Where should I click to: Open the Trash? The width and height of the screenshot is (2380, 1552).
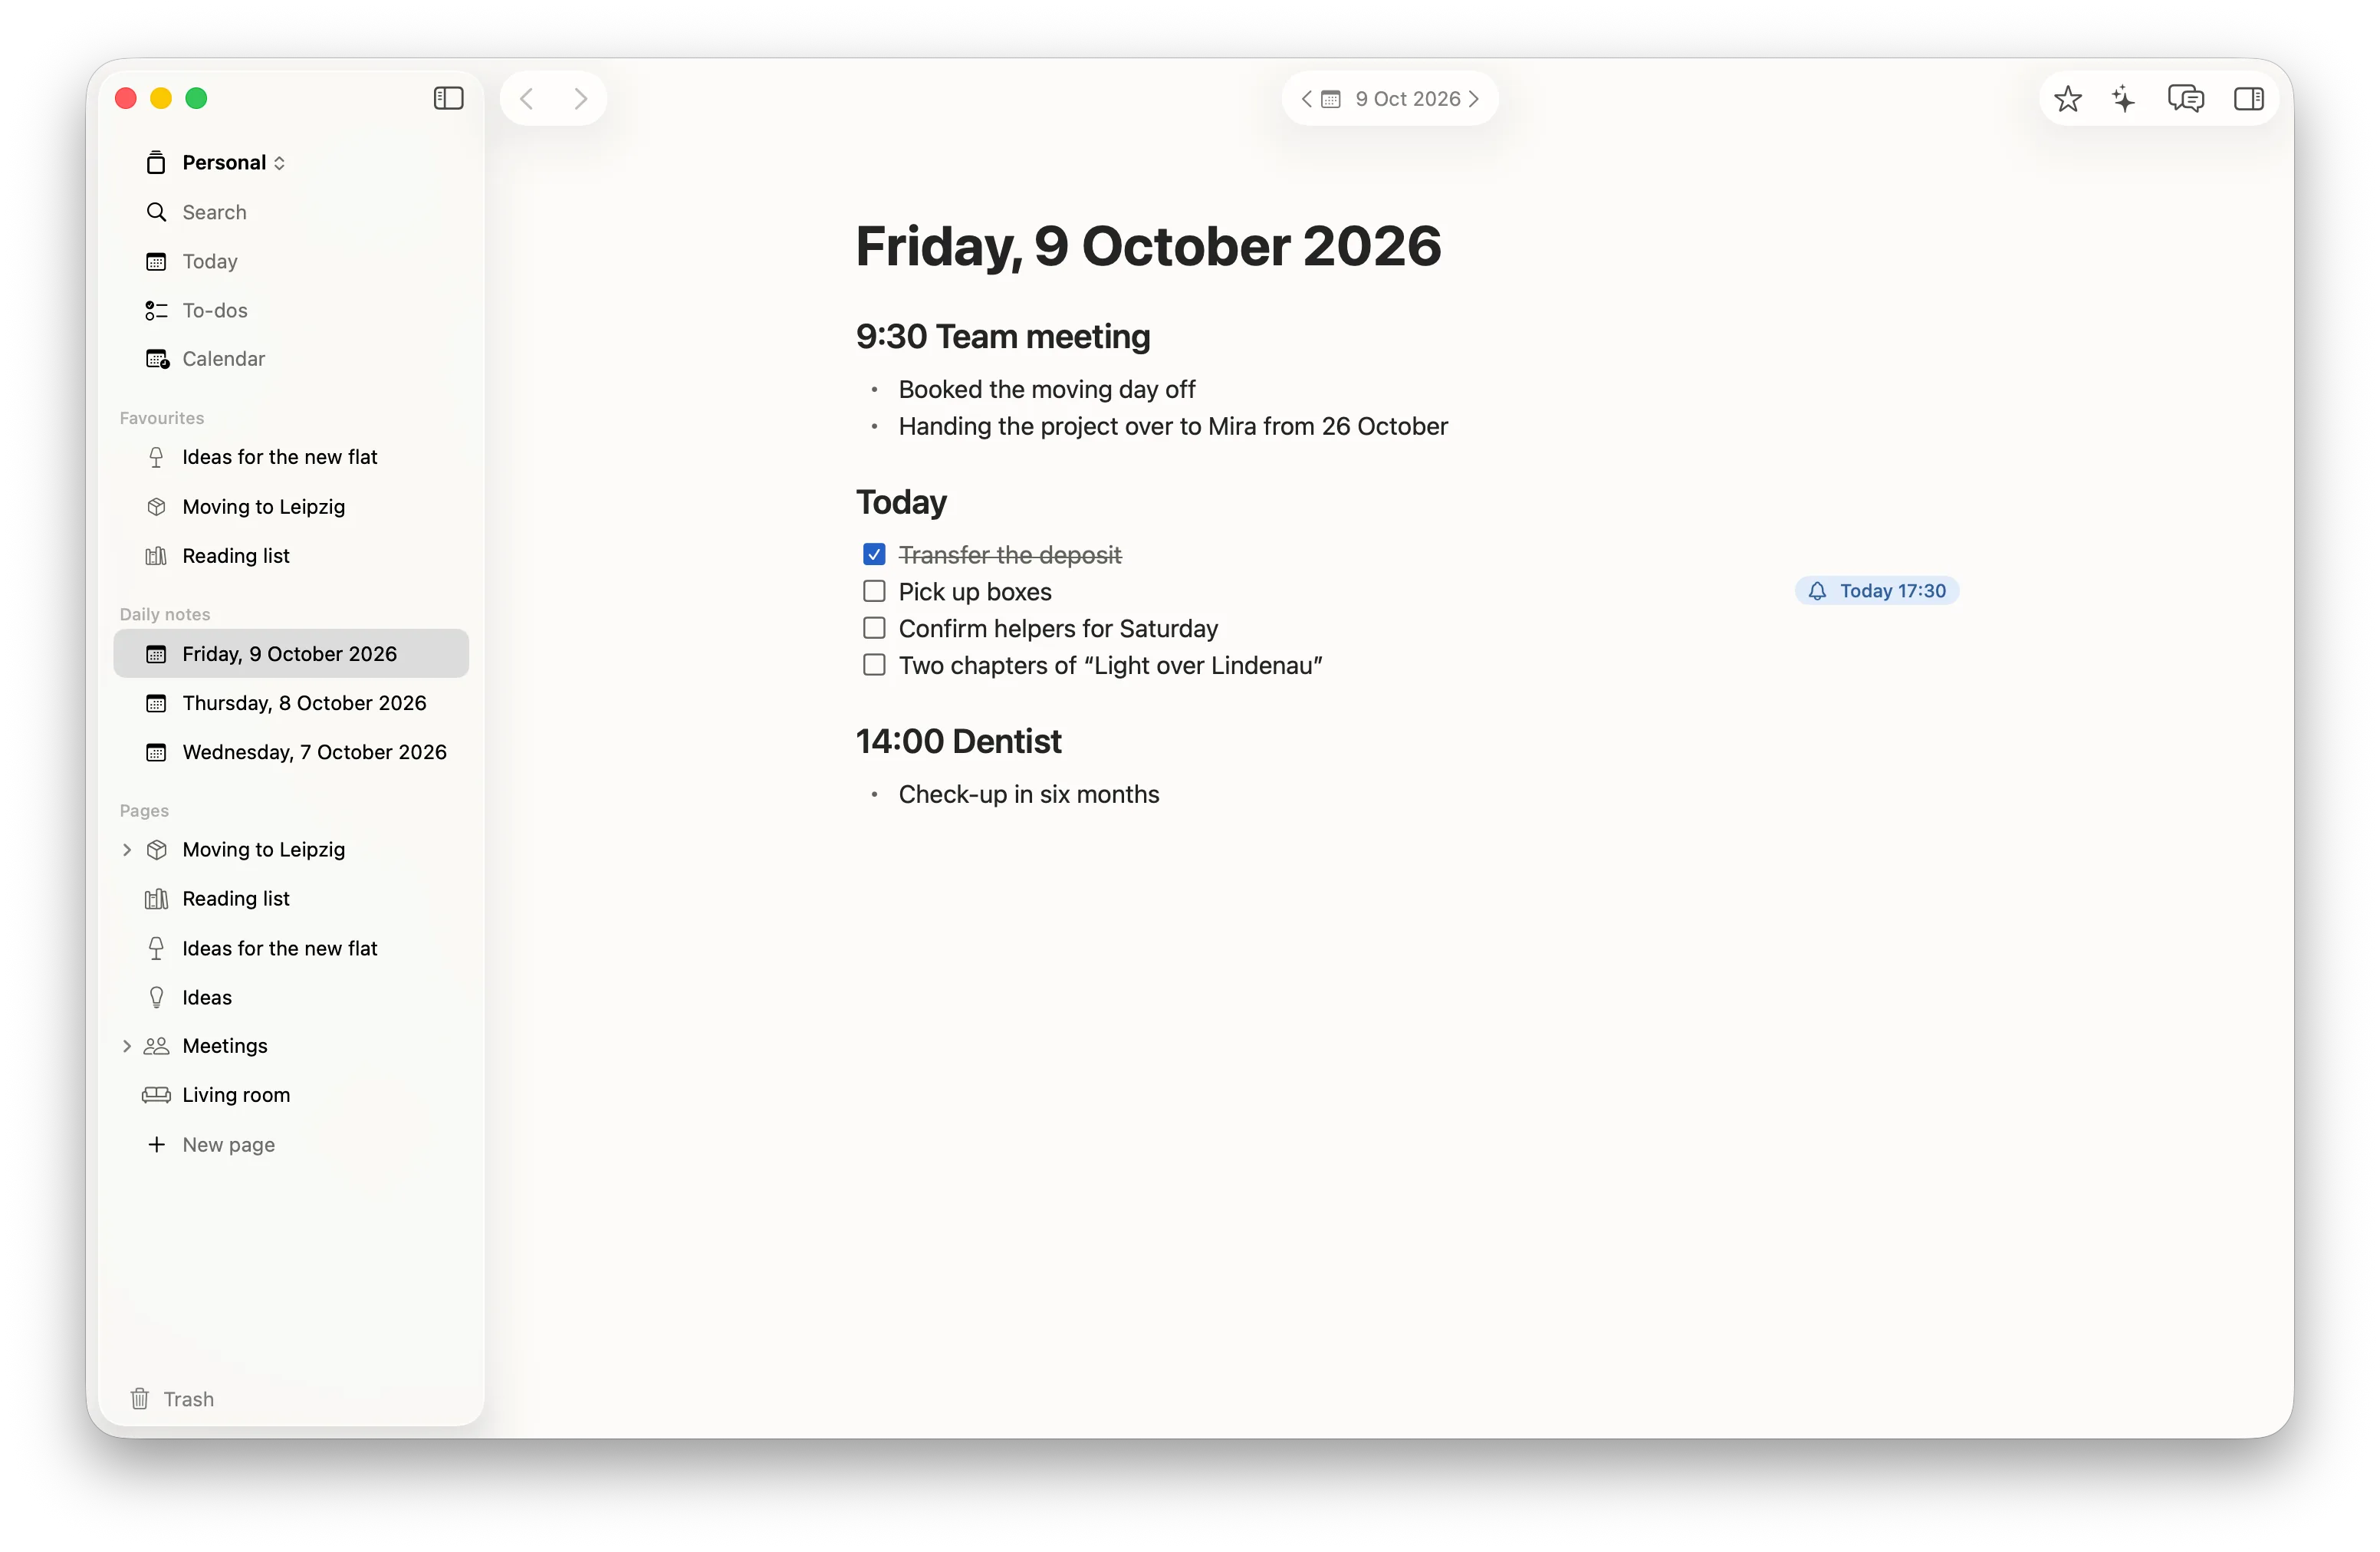(x=172, y=1398)
